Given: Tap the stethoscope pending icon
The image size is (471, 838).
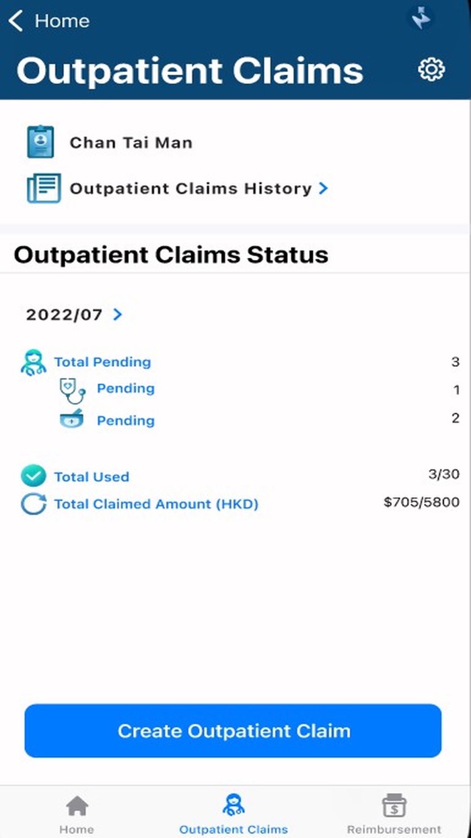Looking at the screenshot, I should tap(72, 389).
